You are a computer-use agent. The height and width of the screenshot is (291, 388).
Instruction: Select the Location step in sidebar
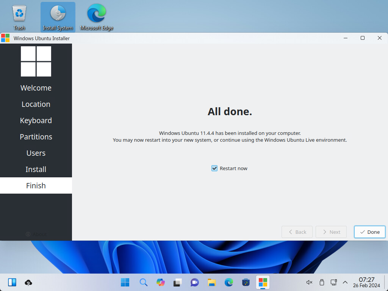coord(36,104)
